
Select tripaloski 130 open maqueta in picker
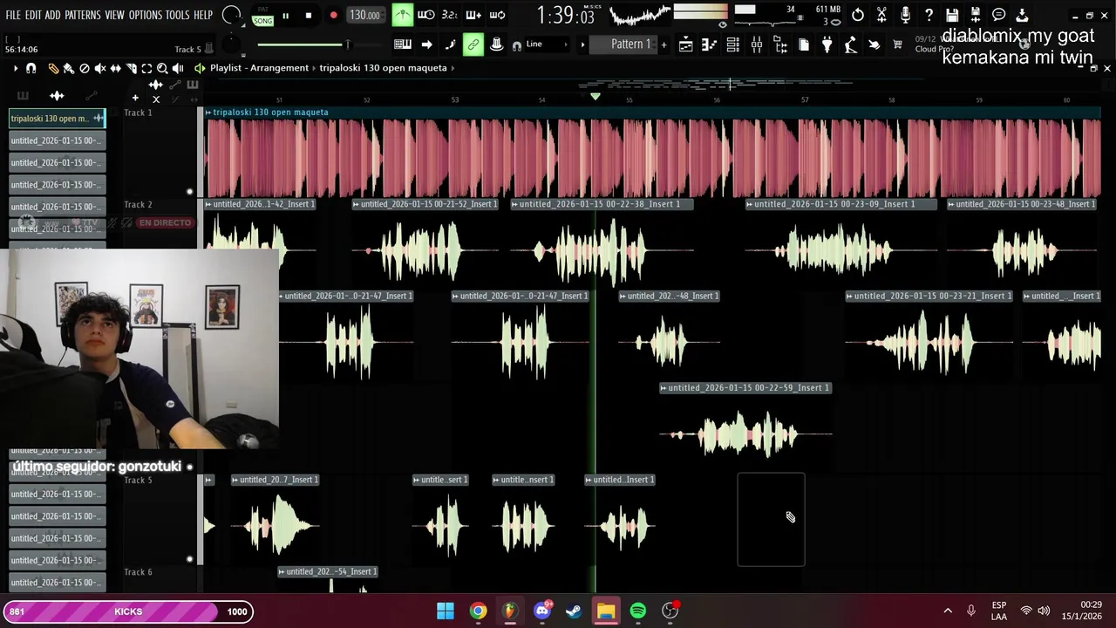(x=58, y=119)
